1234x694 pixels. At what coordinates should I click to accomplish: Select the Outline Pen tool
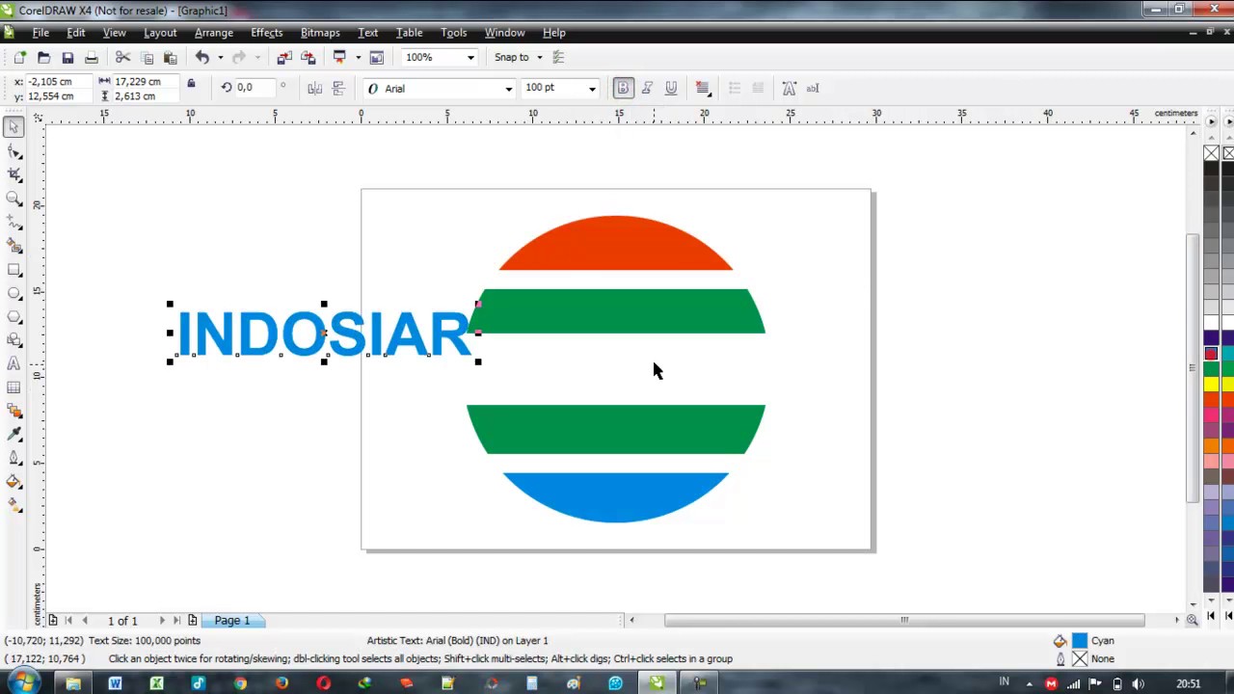point(13,458)
